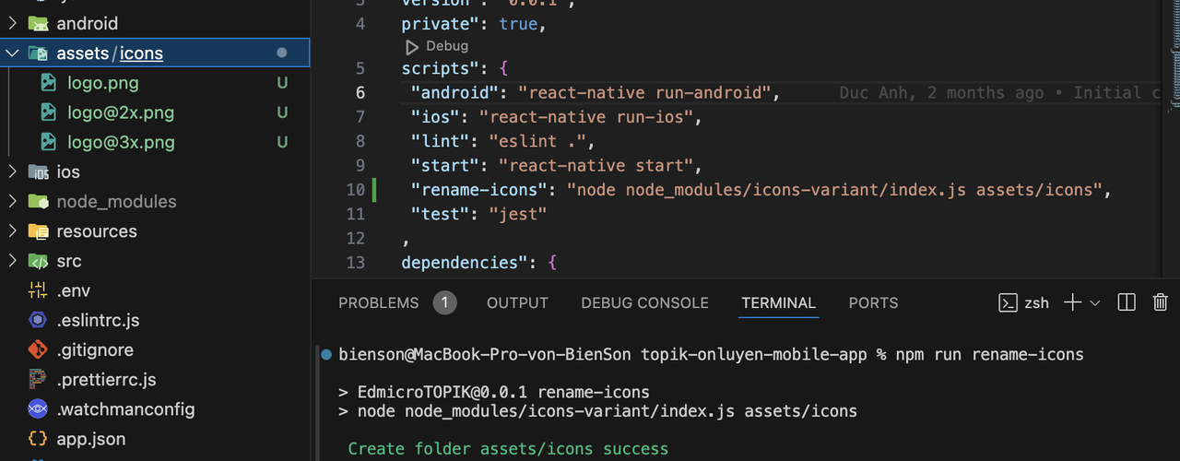This screenshot has width=1180, height=461.
Task: Split the terminal panel
Action: click(x=1126, y=302)
